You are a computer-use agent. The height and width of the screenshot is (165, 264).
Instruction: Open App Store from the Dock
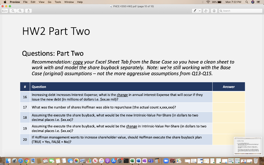point(114,161)
